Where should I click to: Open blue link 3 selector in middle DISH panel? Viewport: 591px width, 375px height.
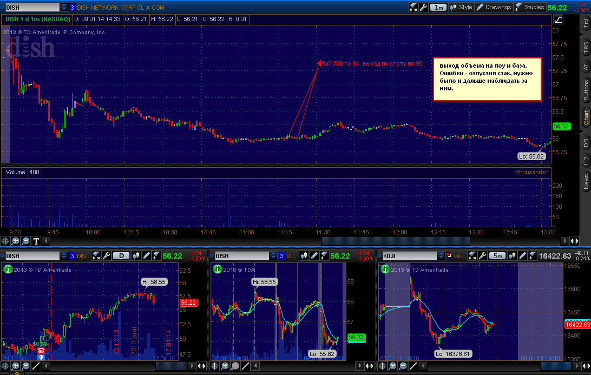pos(281,256)
